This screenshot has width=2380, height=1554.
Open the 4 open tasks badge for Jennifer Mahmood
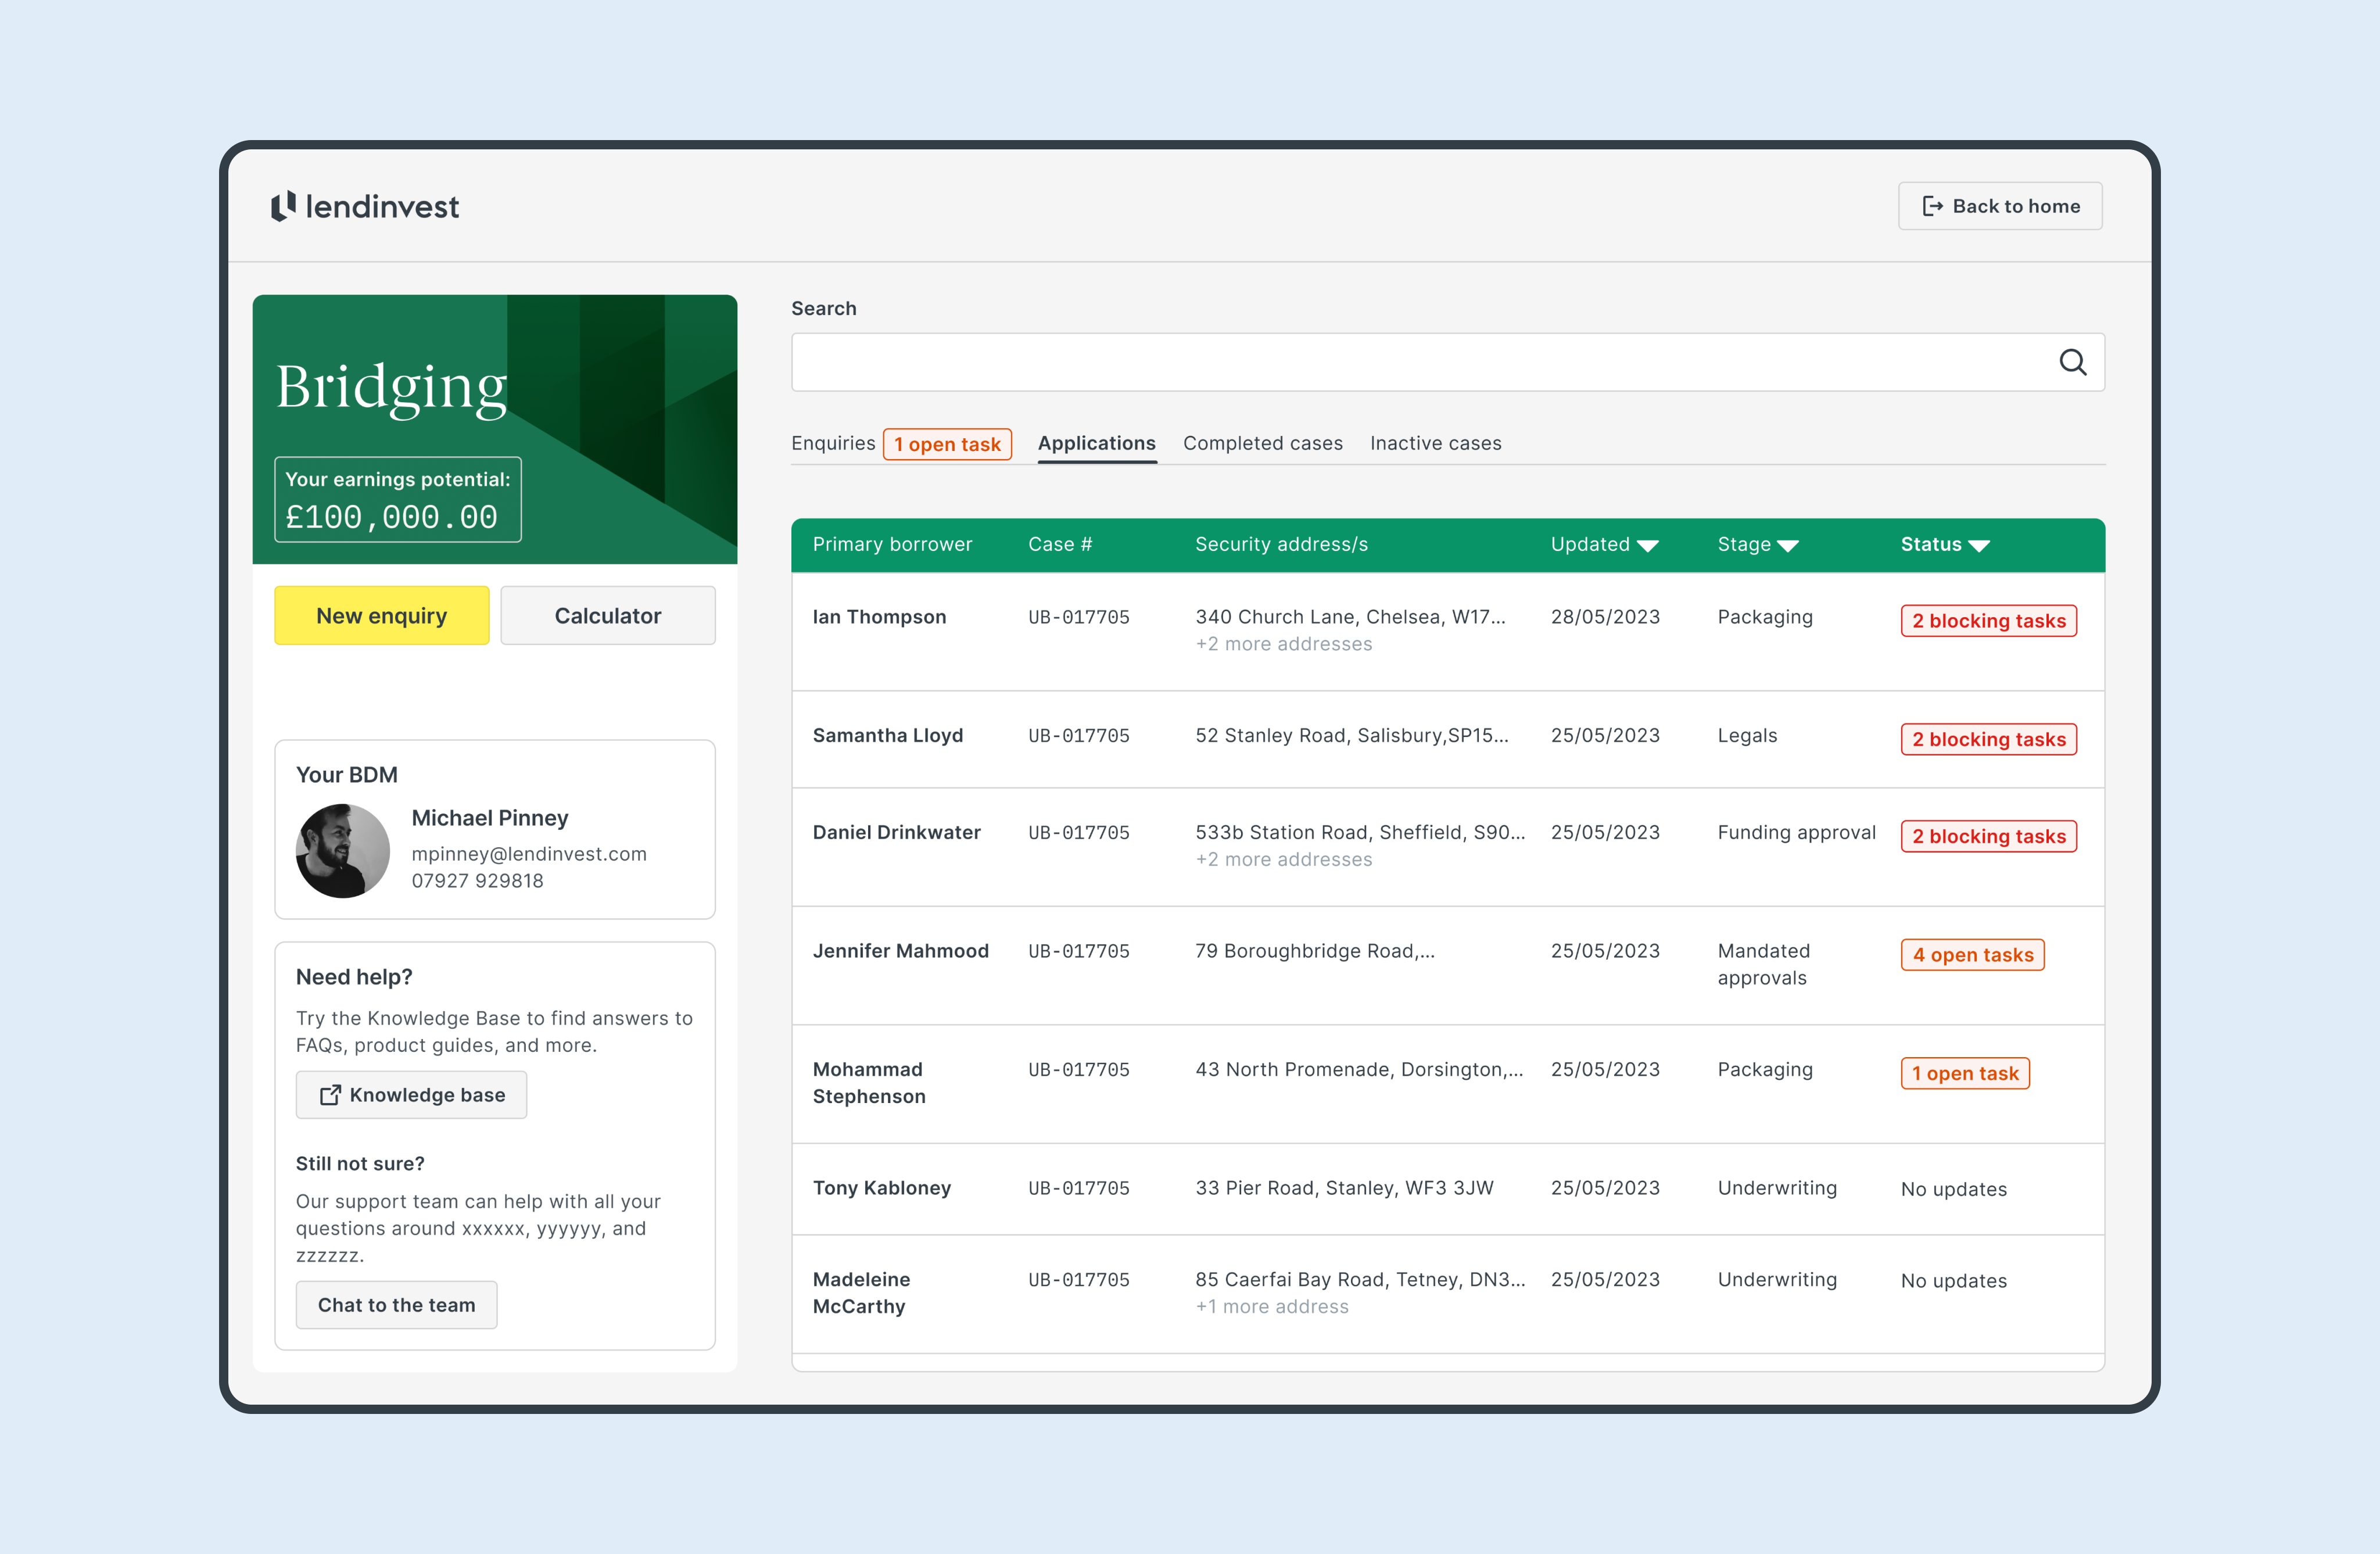point(1972,954)
